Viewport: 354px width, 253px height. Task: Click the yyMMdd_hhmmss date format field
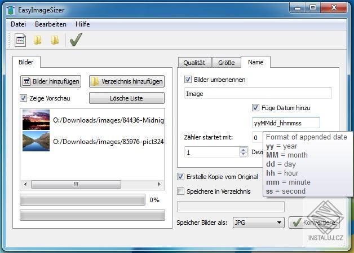pyautogui.click(x=286, y=123)
